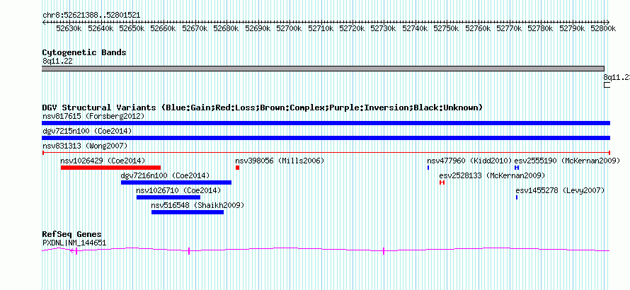Click the dgv7216n100 (Coe2014) label text

165,175
